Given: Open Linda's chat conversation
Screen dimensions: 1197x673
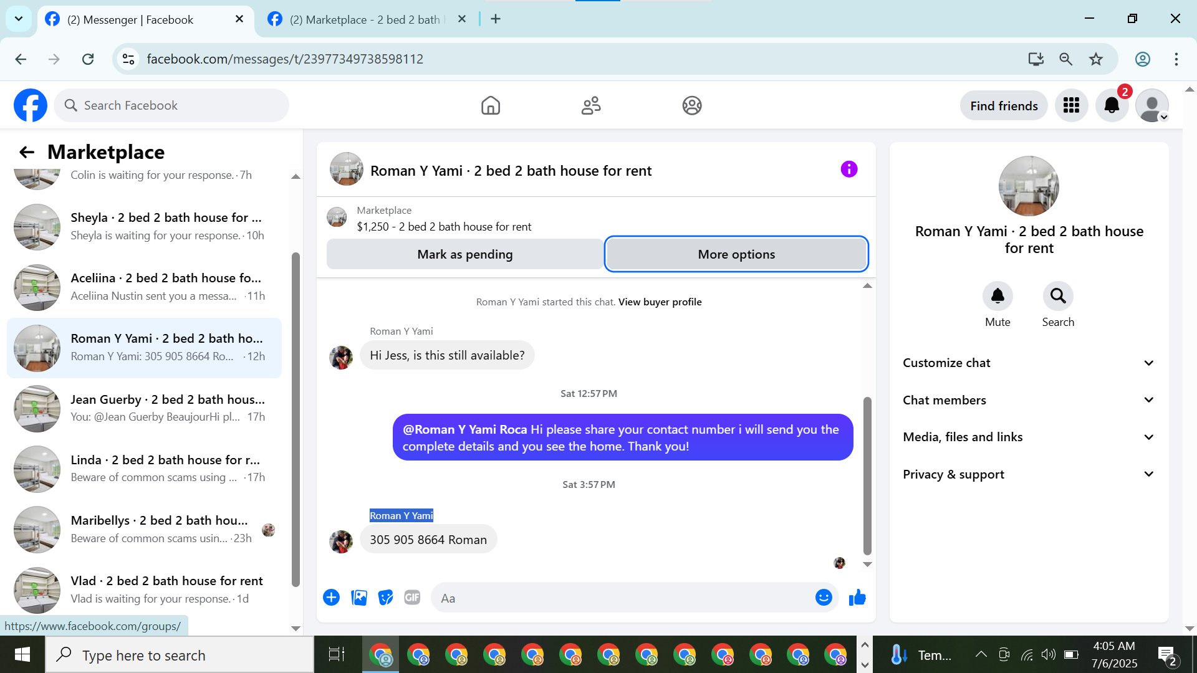Looking at the screenshot, I should point(144,469).
